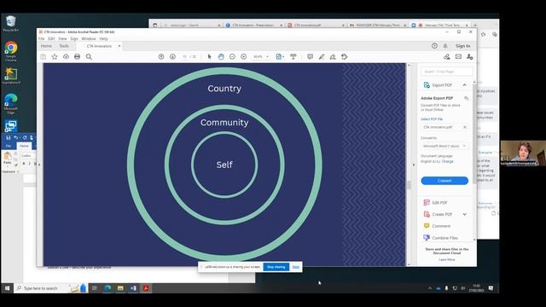Screen dimensions: 546x307
Task: Send file by email envelope icon
Action: coord(458,57)
